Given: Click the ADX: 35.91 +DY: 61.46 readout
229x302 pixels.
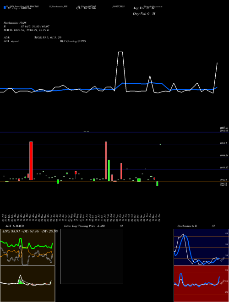Looking at the screenshot, I should [29, 232].
